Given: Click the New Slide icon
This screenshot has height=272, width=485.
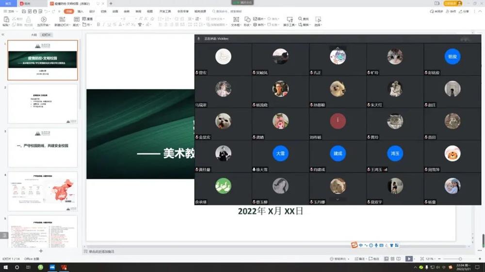Looking at the screenshot, I should pyautogui.click(x=62, y=19).
